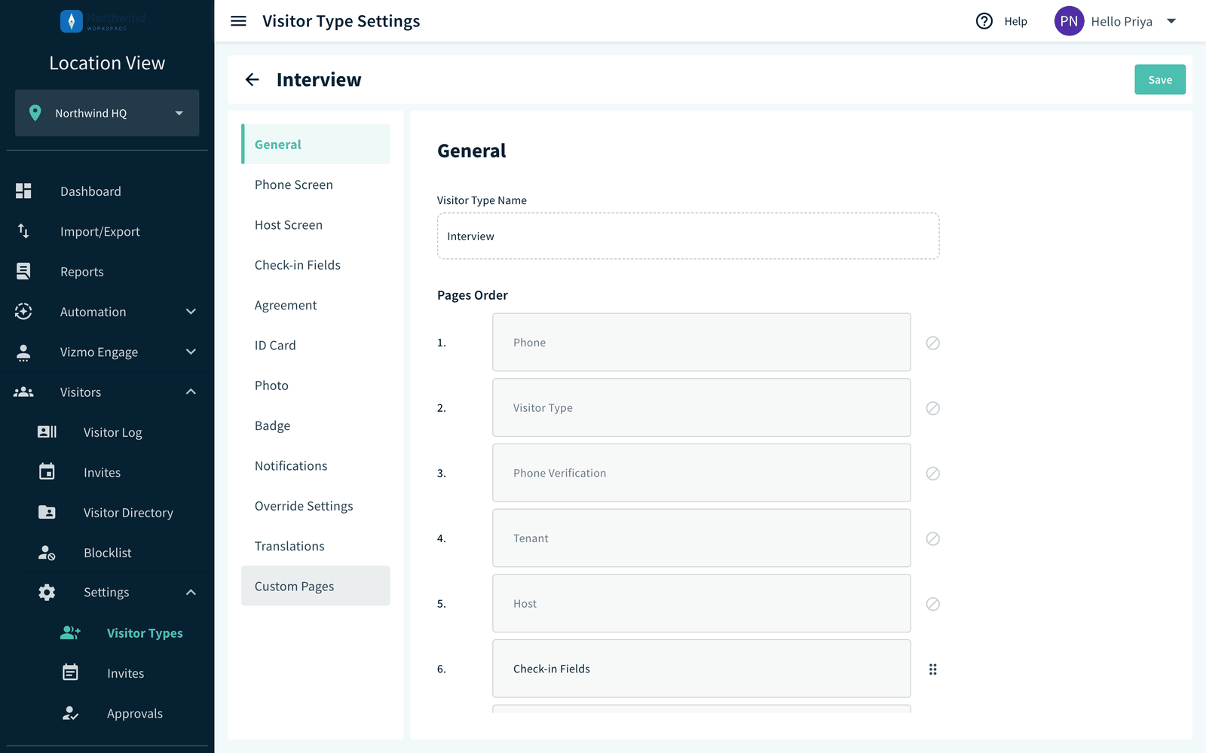The height and width of the screenshot is (753, 1206).
Task: Open the Notifications tab
Action: (316, 465)
